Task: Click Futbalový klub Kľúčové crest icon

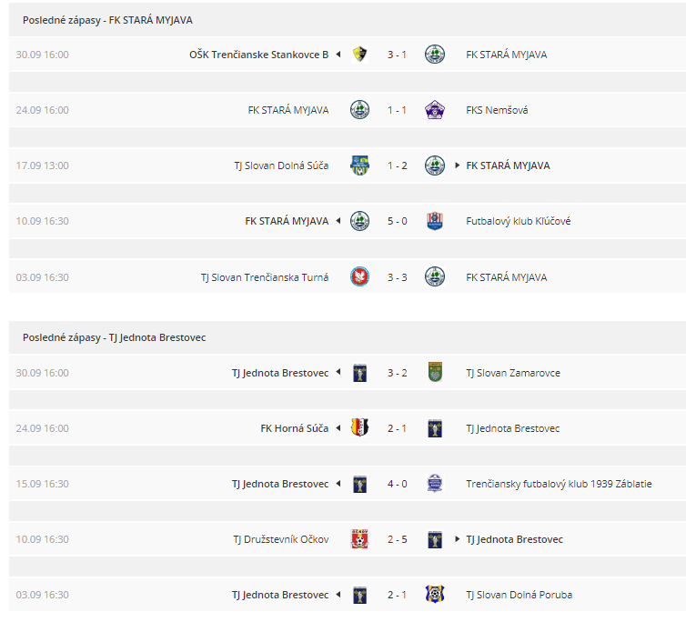Action: click(435, 221)
